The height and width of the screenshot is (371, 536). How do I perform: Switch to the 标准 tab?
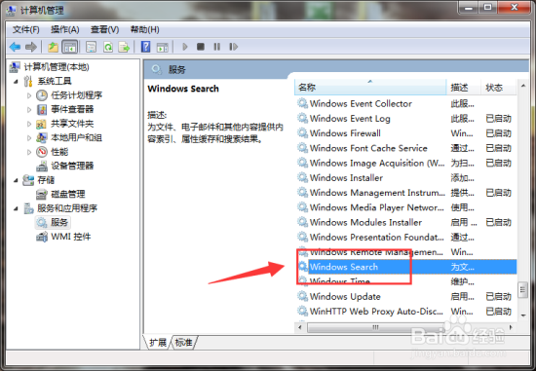point(183,343)
